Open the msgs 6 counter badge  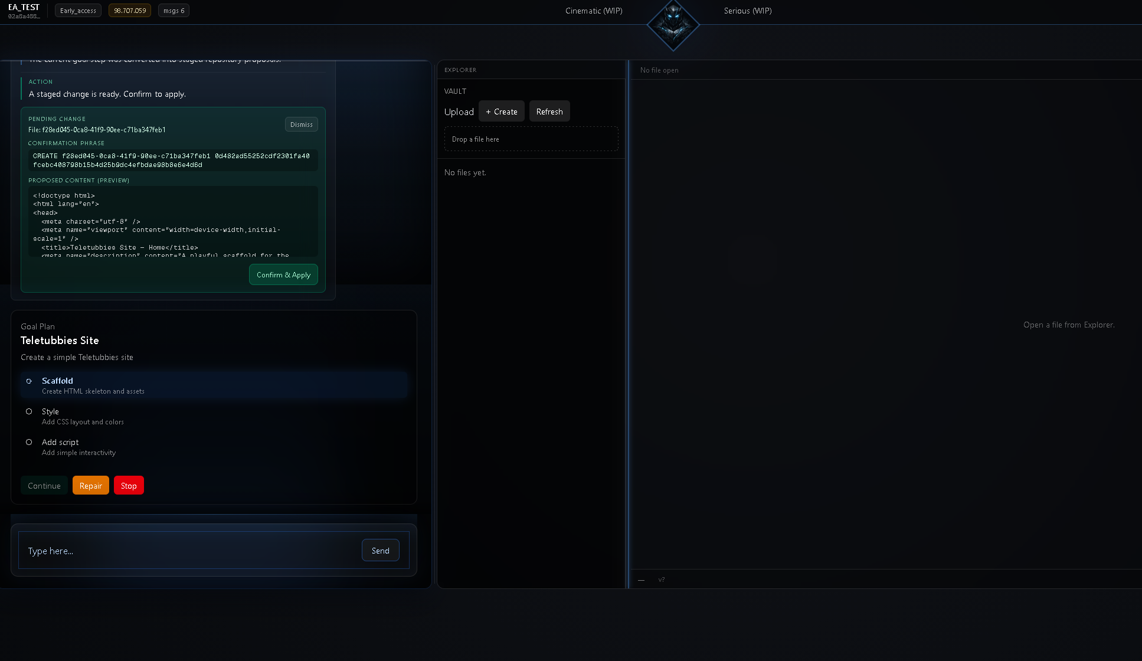[174, 11]
